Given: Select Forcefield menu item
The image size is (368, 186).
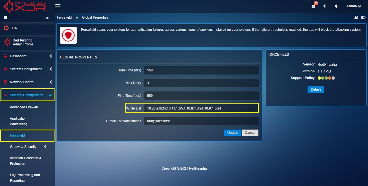Looking at the screenshot, I should pos(17,135).
